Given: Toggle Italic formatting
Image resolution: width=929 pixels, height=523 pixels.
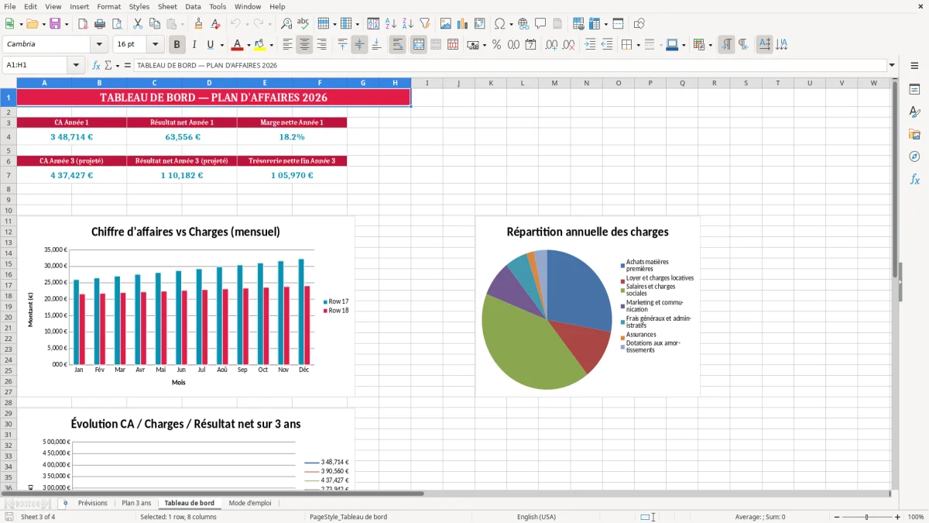Looking at the screenshot, I should pos(194,45).
